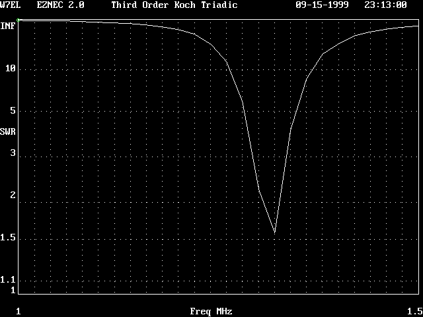The width and height of the screenshot is (423, 317).
Task: Click the time 23:13:00
Action: click(x=385, y=5)
